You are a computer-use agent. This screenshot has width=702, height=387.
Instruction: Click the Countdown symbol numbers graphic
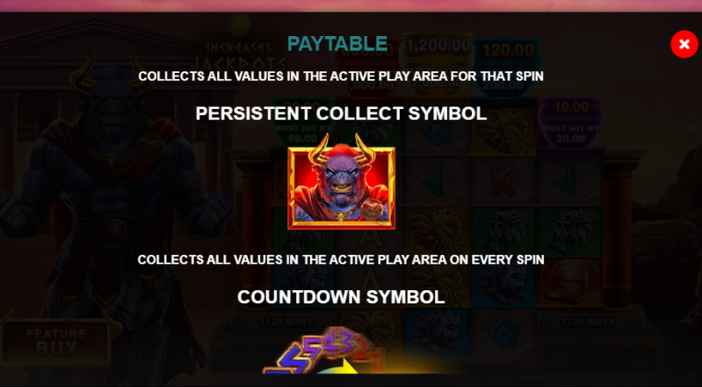click(321, 351)
